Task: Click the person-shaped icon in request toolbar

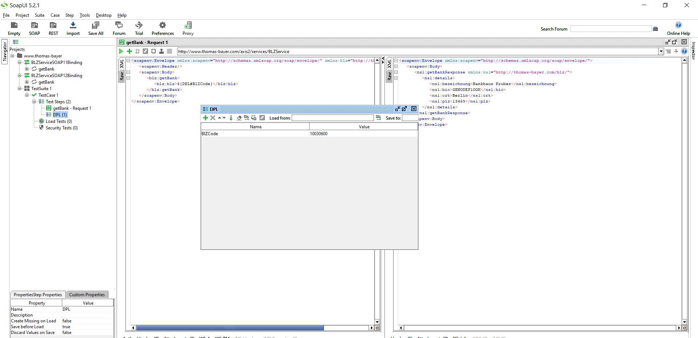Action: tap(161, 51)
